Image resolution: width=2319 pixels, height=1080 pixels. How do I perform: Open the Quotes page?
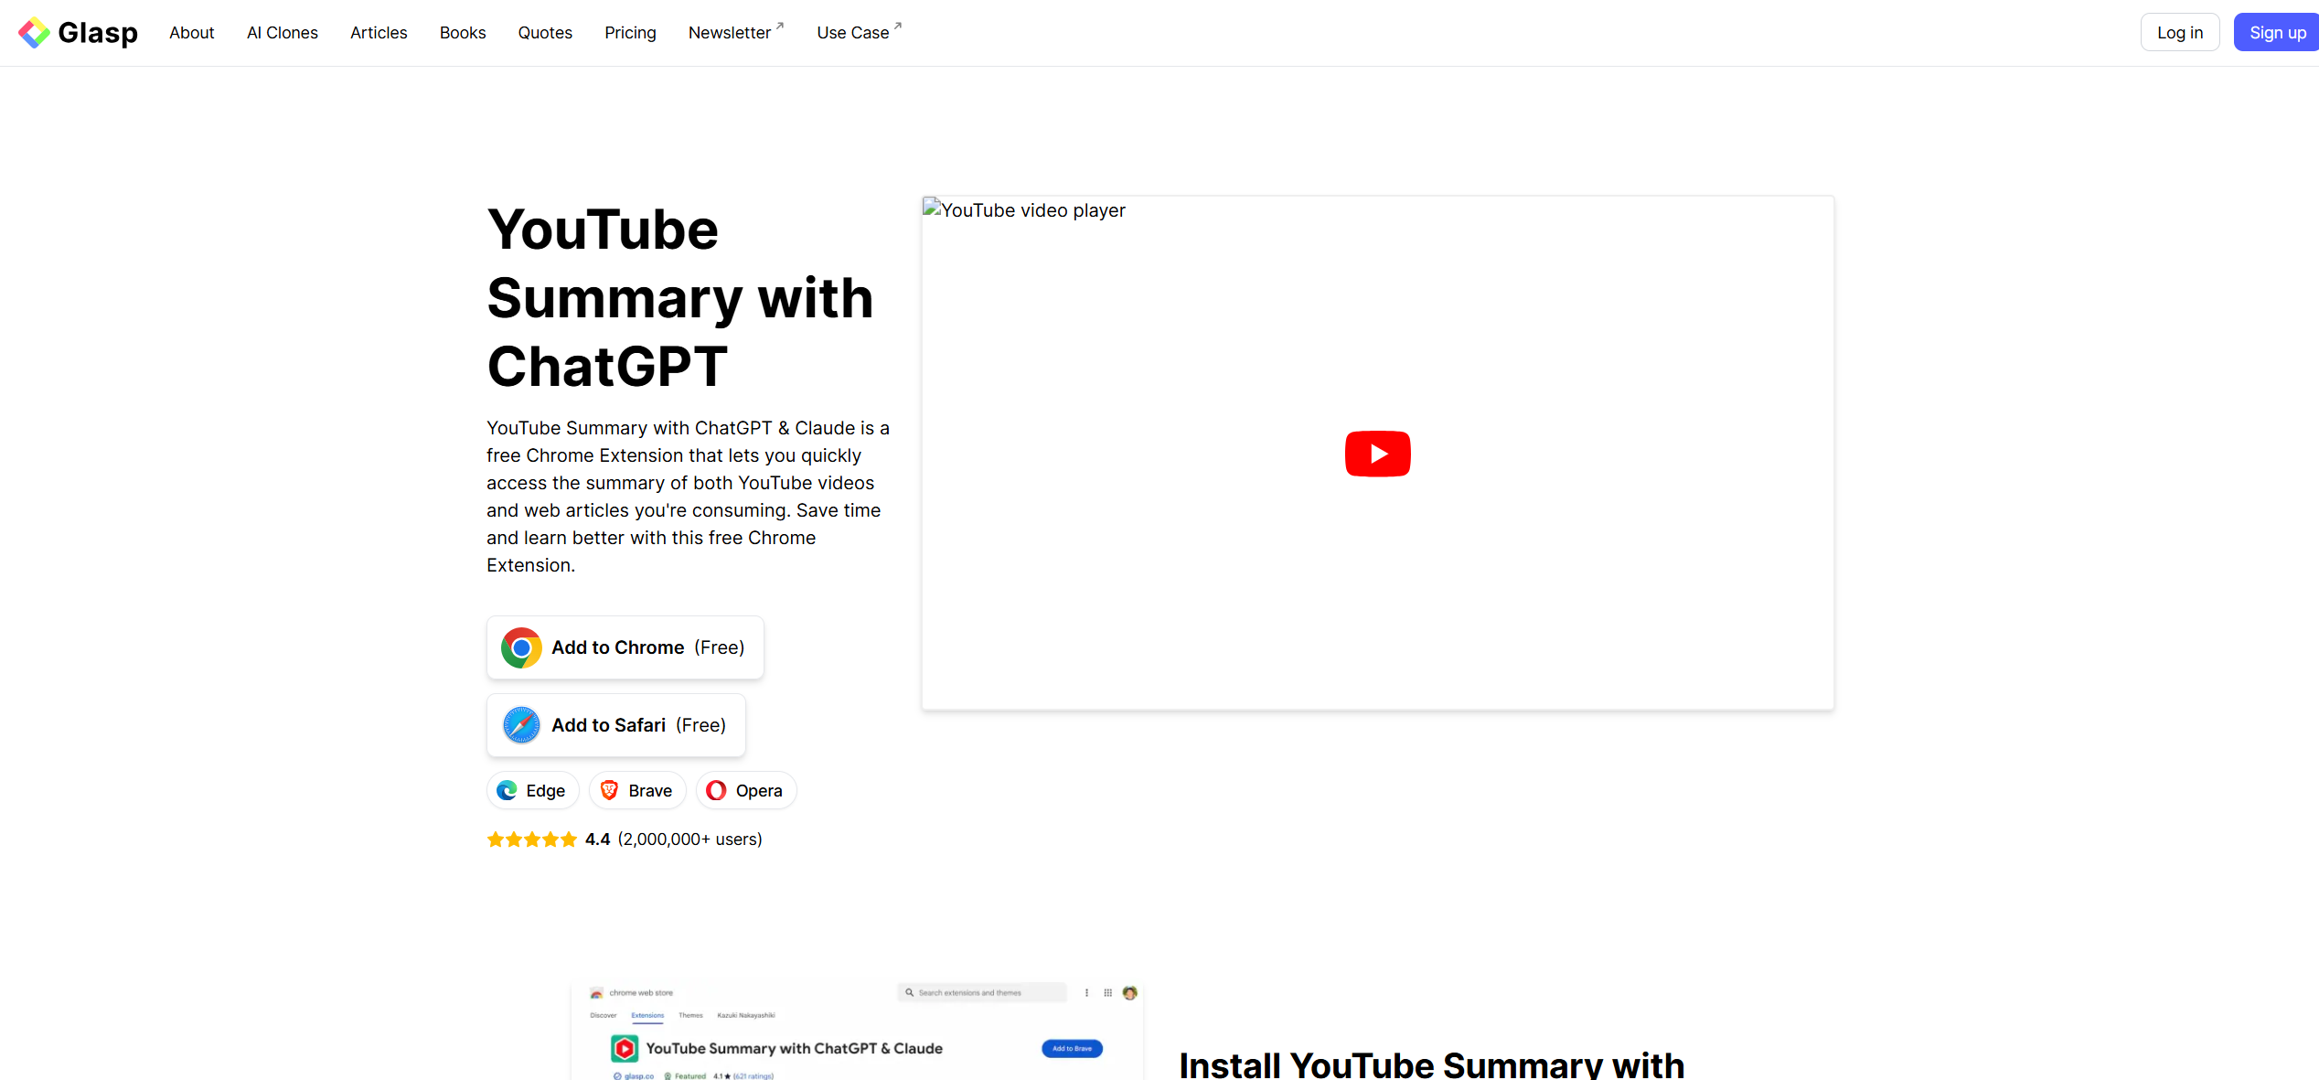point(545,33)
